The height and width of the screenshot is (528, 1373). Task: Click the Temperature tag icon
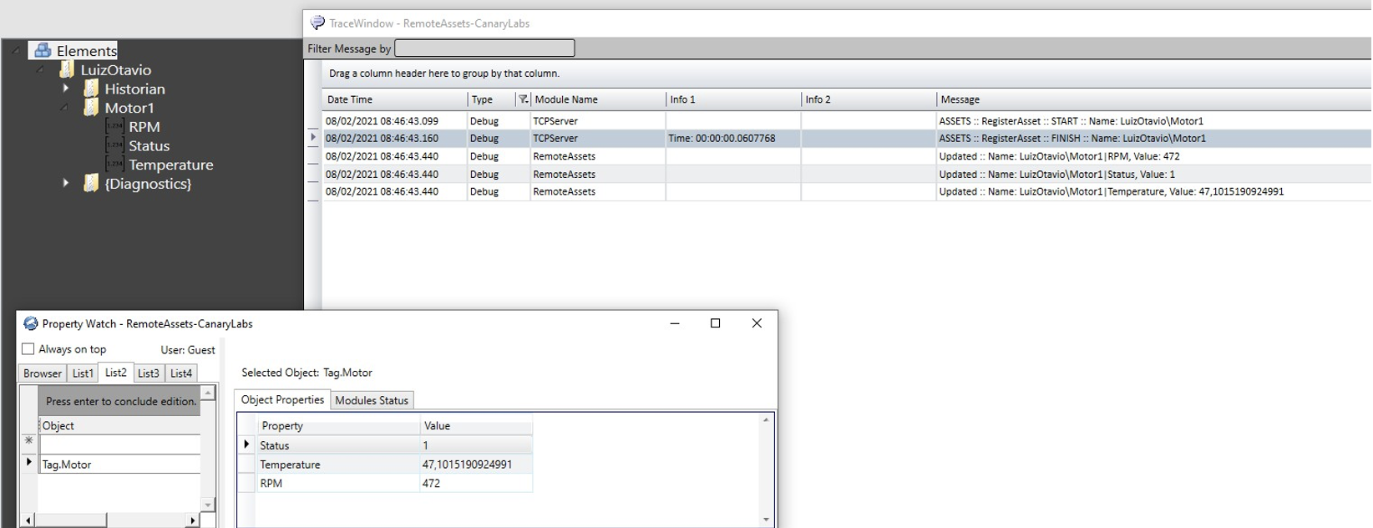pos(114,165)
